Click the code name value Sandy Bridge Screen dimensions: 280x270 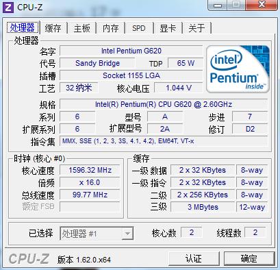point(97,63)
